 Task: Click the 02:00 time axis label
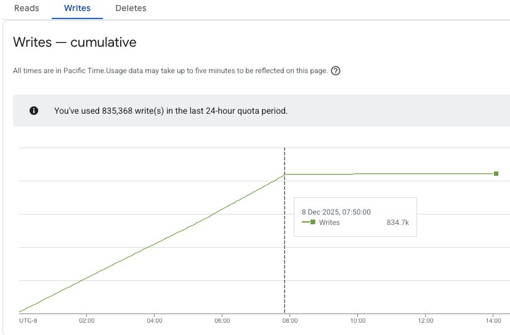(x=87, y=320)
